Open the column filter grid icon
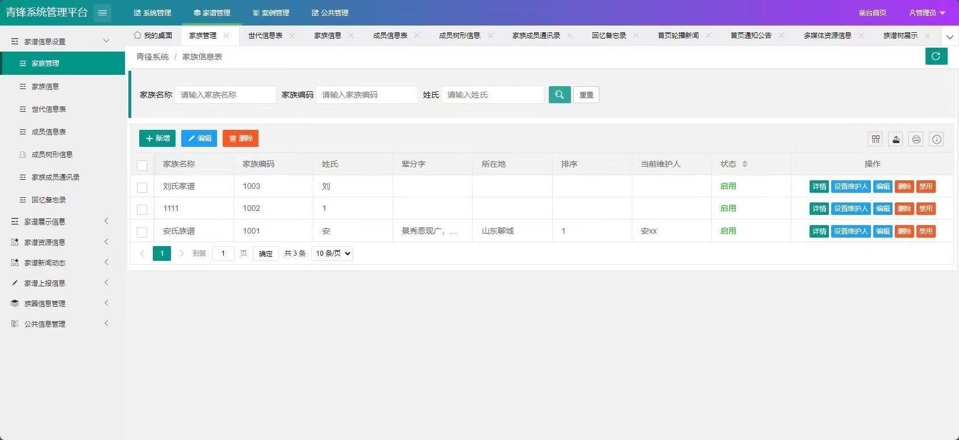Image resolution: width=959 pixels, height=440 pixels. pos(875,139)
